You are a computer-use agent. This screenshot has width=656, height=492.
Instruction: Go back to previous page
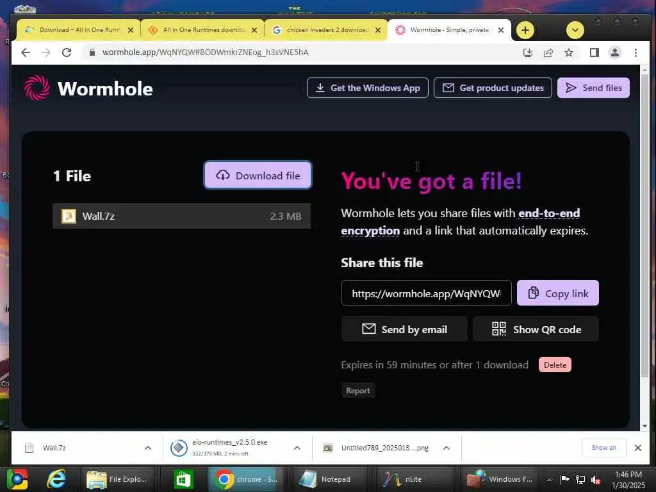tap(26, 53)
